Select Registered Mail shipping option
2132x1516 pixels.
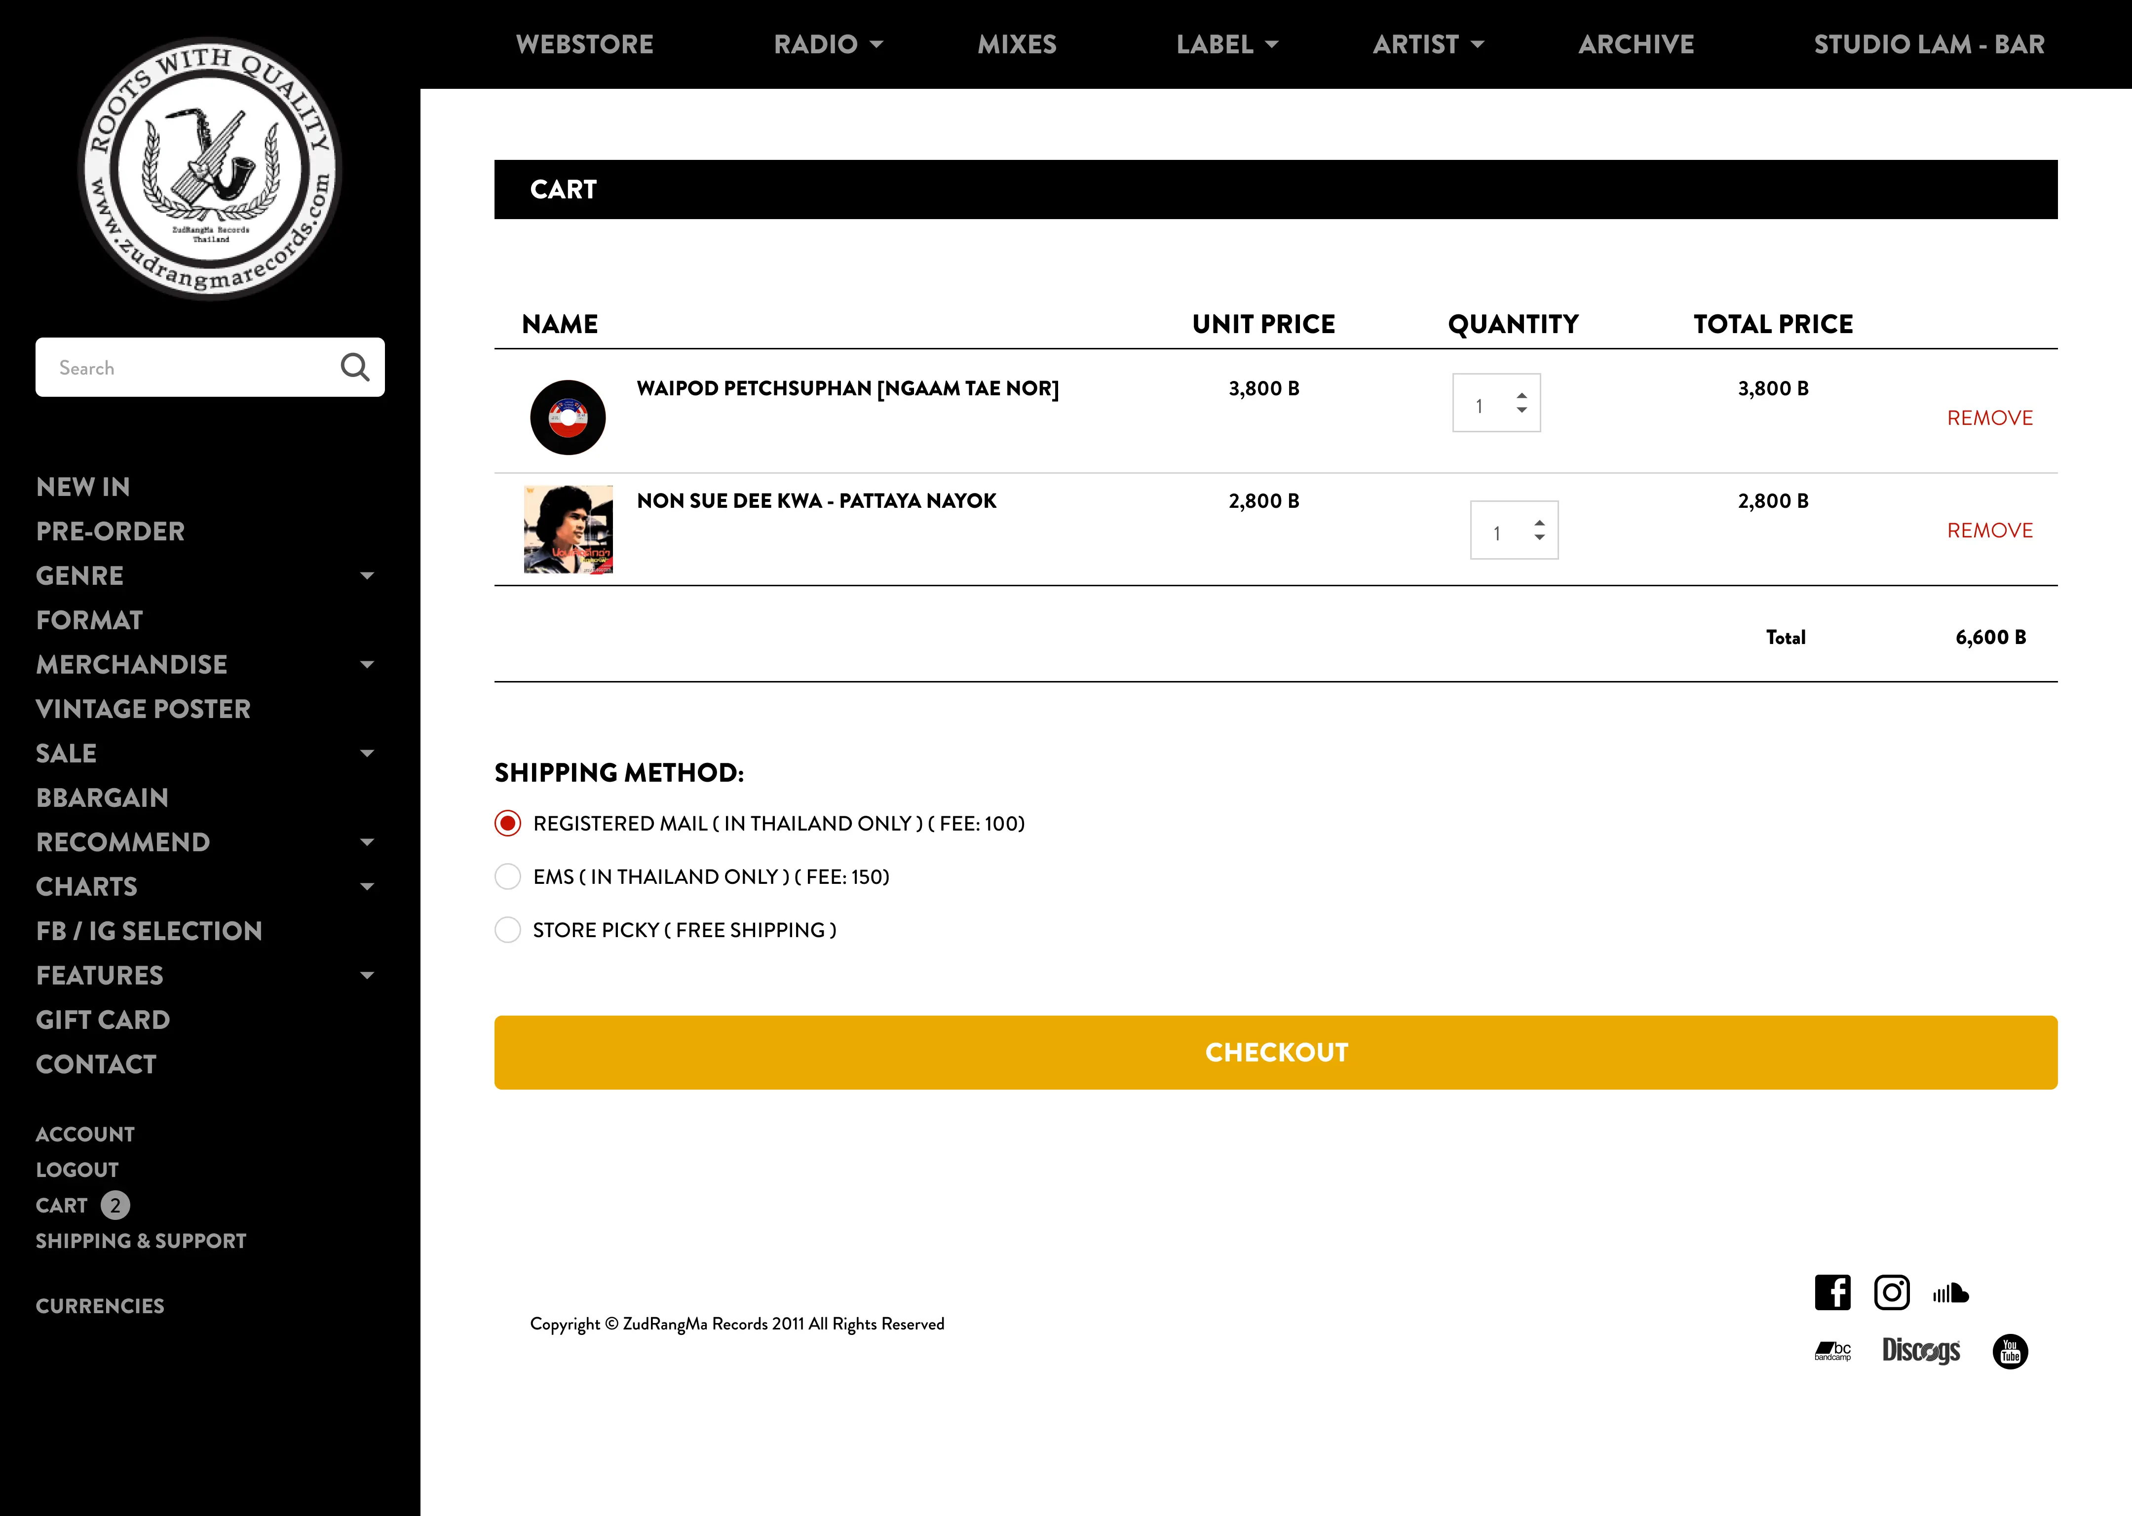click(x=508, y=823)
